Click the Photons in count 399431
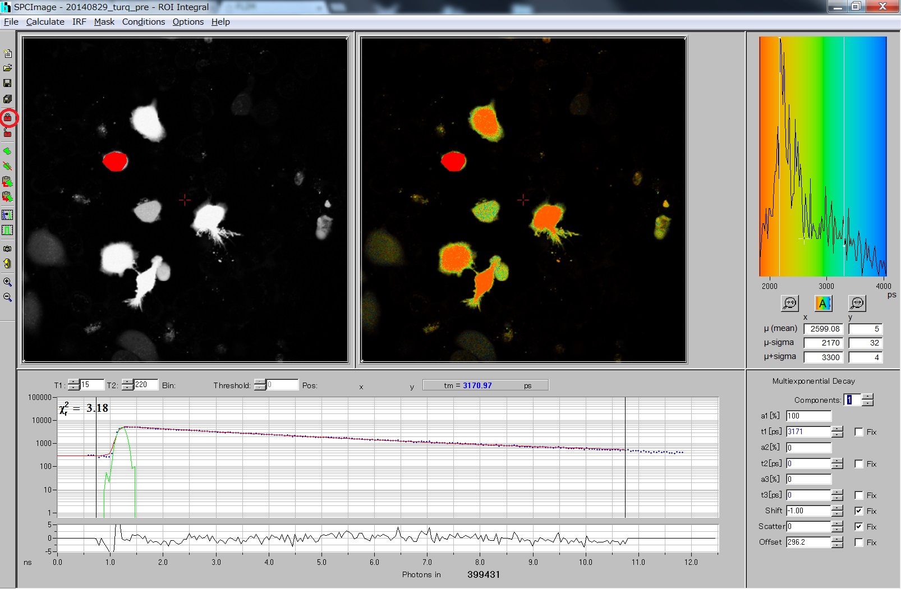 484,574
